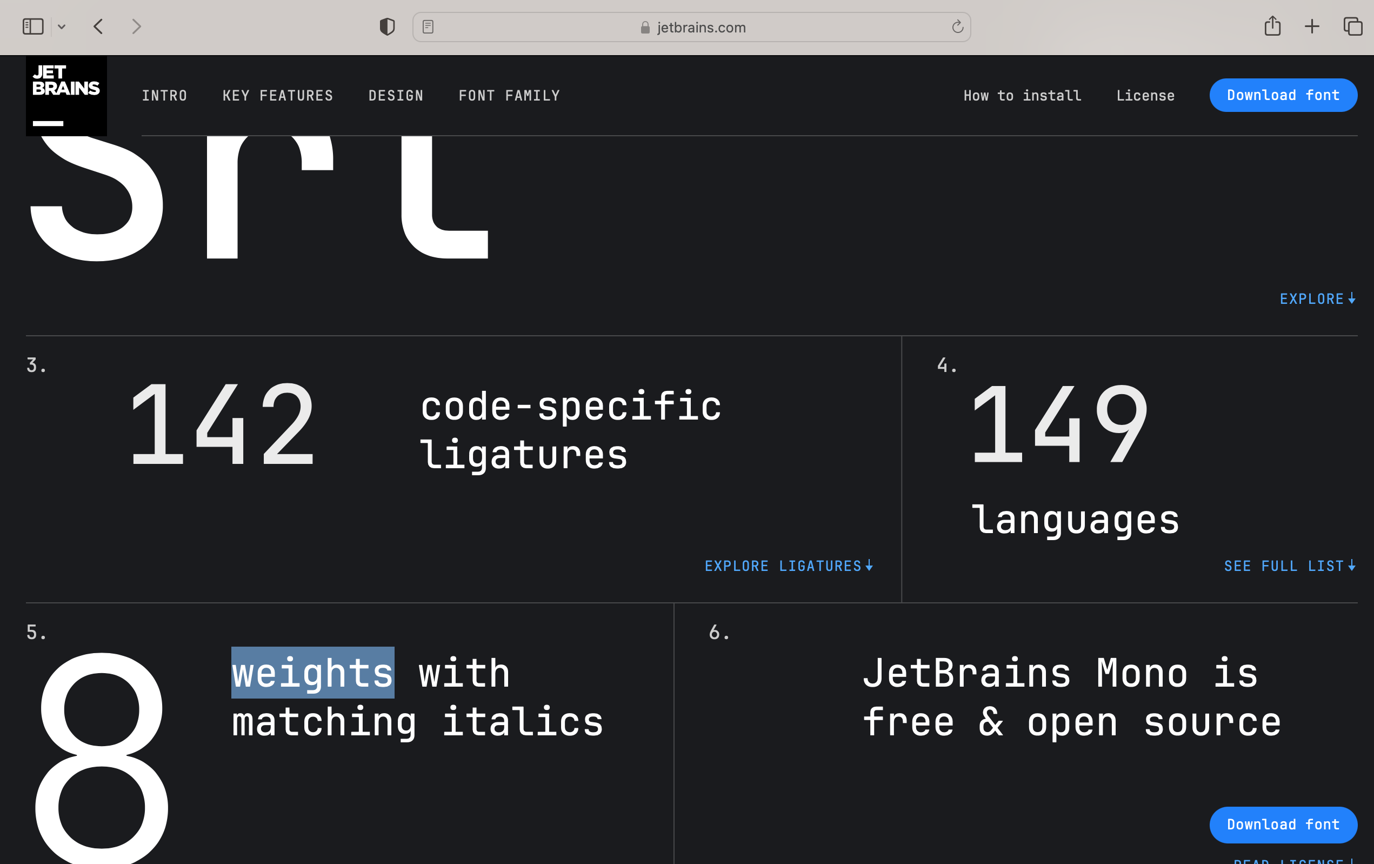Open the Safari sidebar
This screenshot has height=864, width=1374.
point(33,26)
